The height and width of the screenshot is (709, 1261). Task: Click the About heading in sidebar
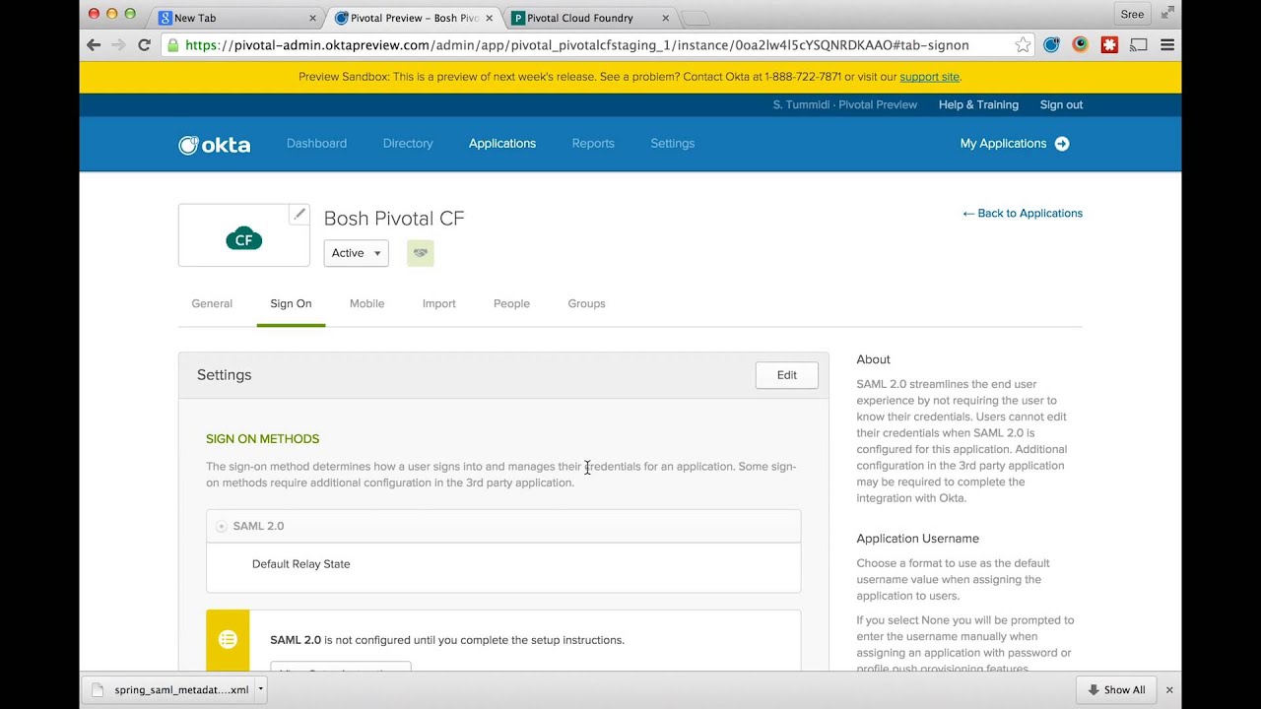(x=873, y=359)
